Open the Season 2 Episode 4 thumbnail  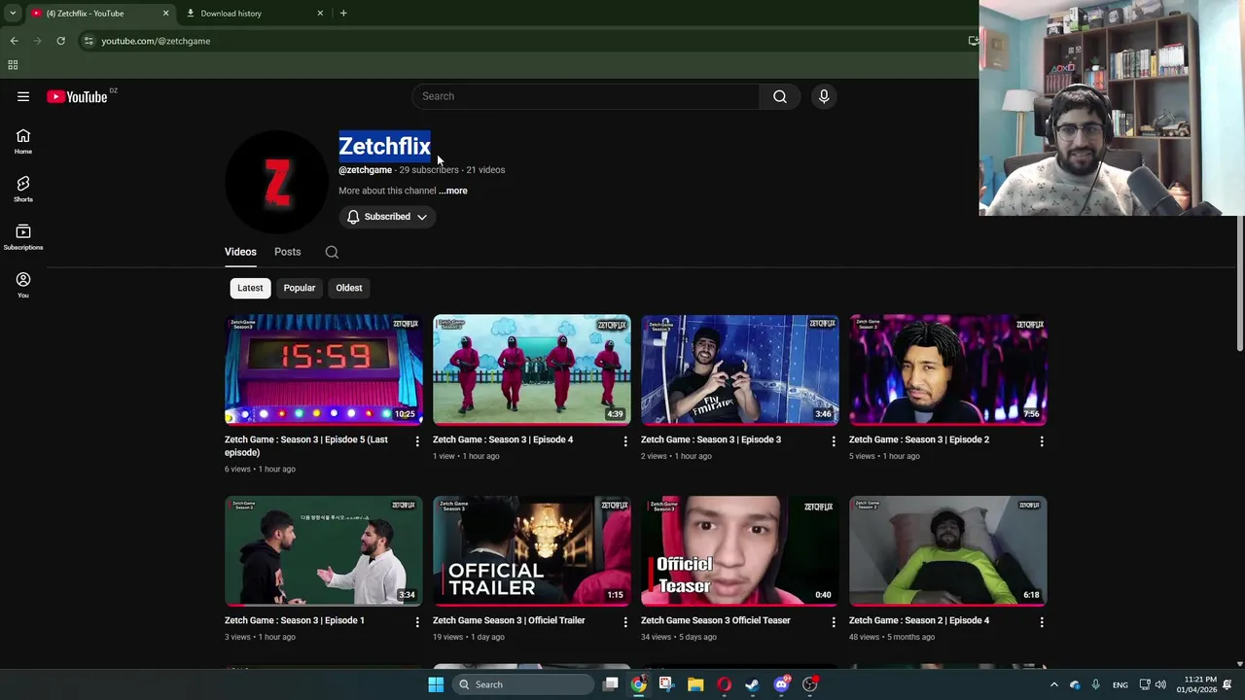(x=948, y=550)
